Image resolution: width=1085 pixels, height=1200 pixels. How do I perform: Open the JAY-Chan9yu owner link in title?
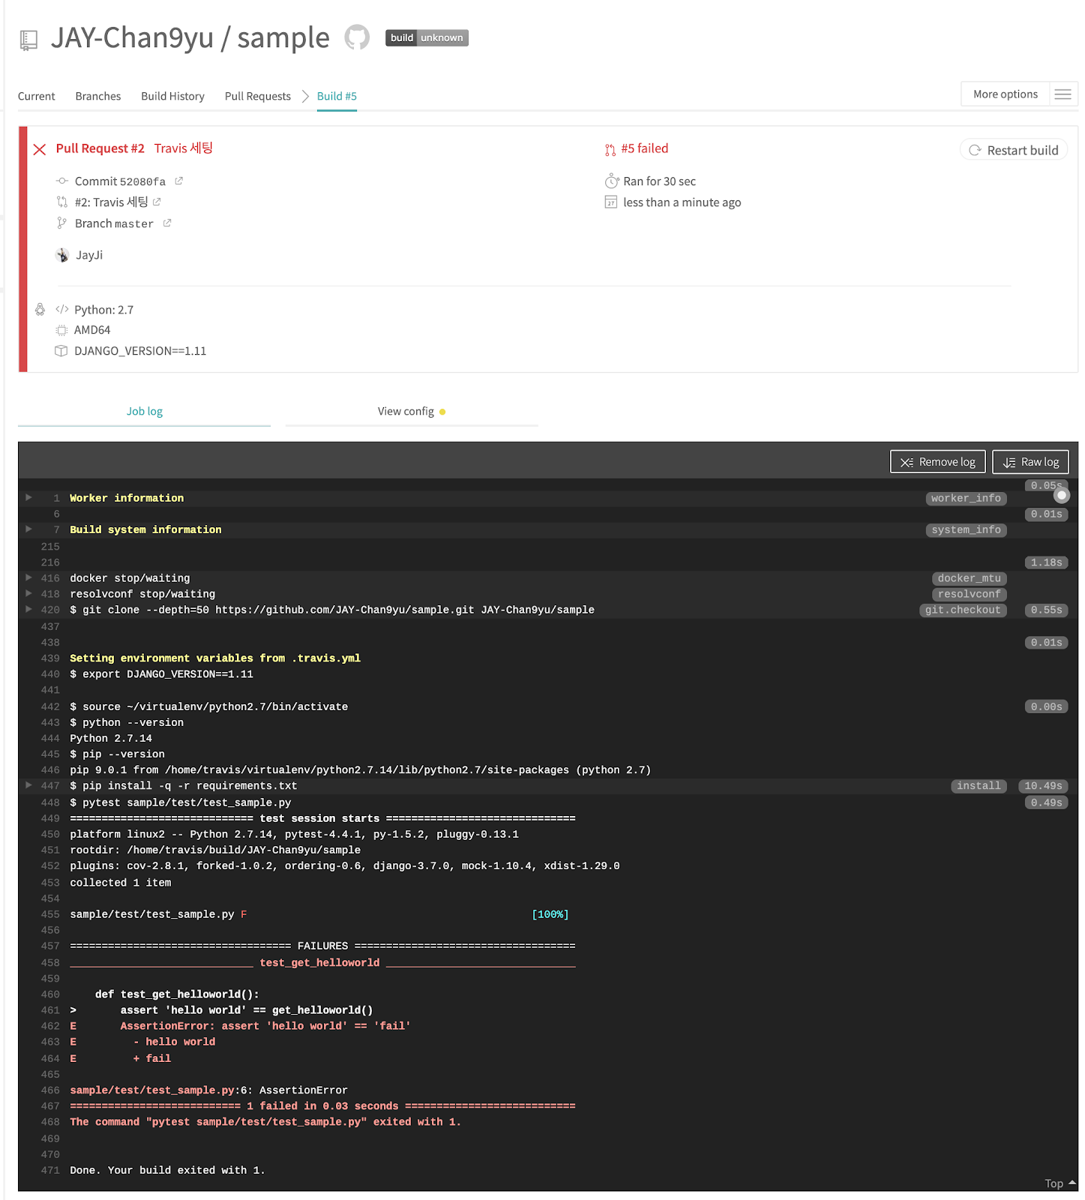132,37
